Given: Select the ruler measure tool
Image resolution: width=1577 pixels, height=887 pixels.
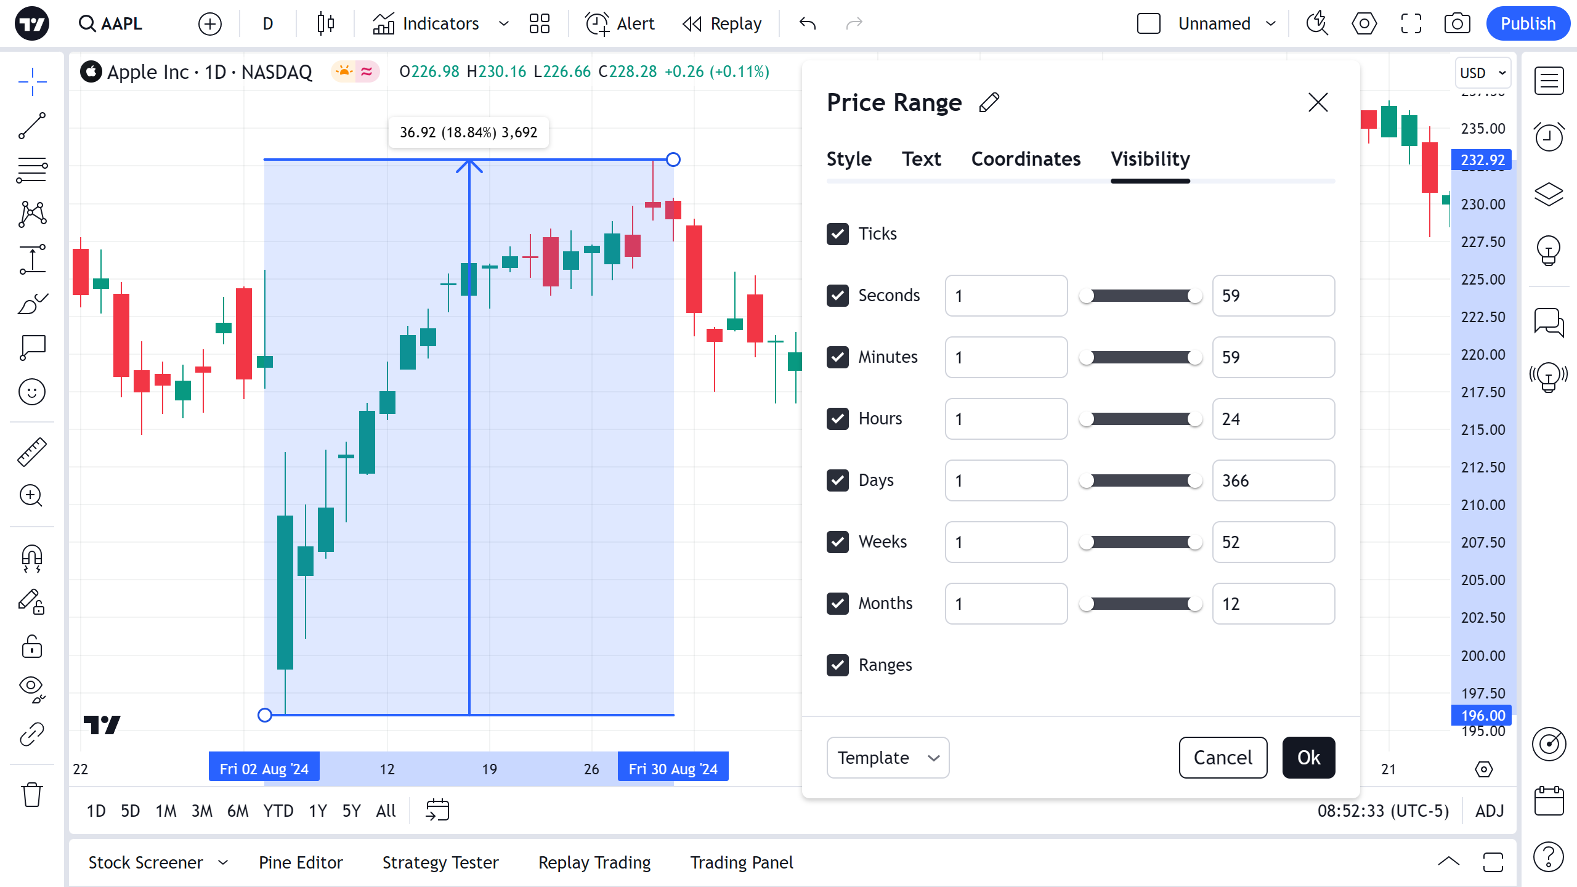Looking at the screenshot, I should tap(32, 452).
